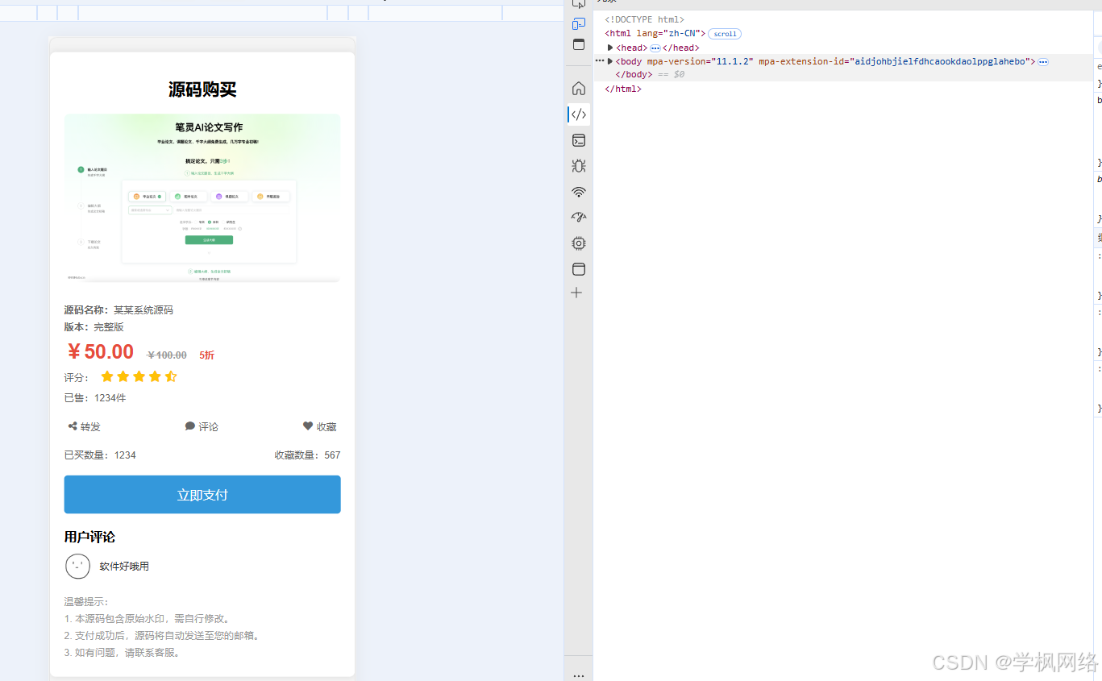Image resolution: width=1102 pixels, height=681 pixels.
Task: Click the 收藏数量：567 text
Action: pyautogui.click(x=307, y=455)
